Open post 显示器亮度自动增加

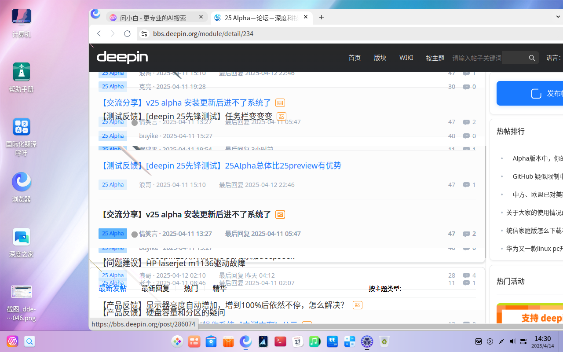click(223, 304)
